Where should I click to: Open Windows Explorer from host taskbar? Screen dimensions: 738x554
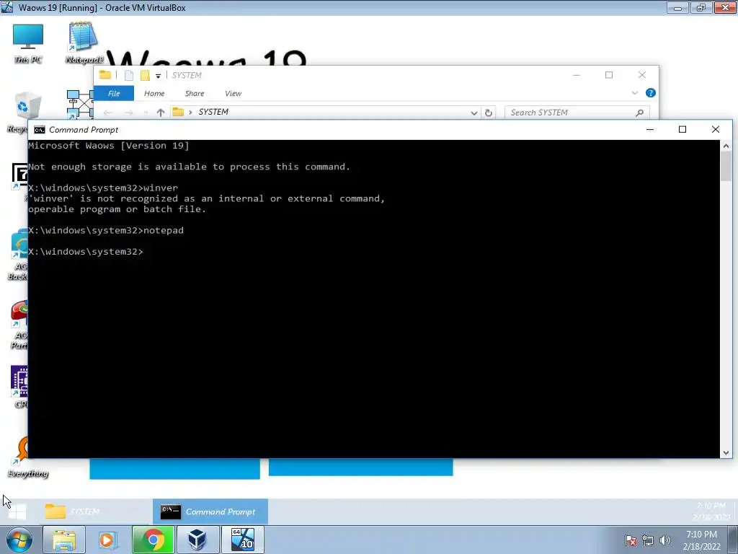point(64,540)
